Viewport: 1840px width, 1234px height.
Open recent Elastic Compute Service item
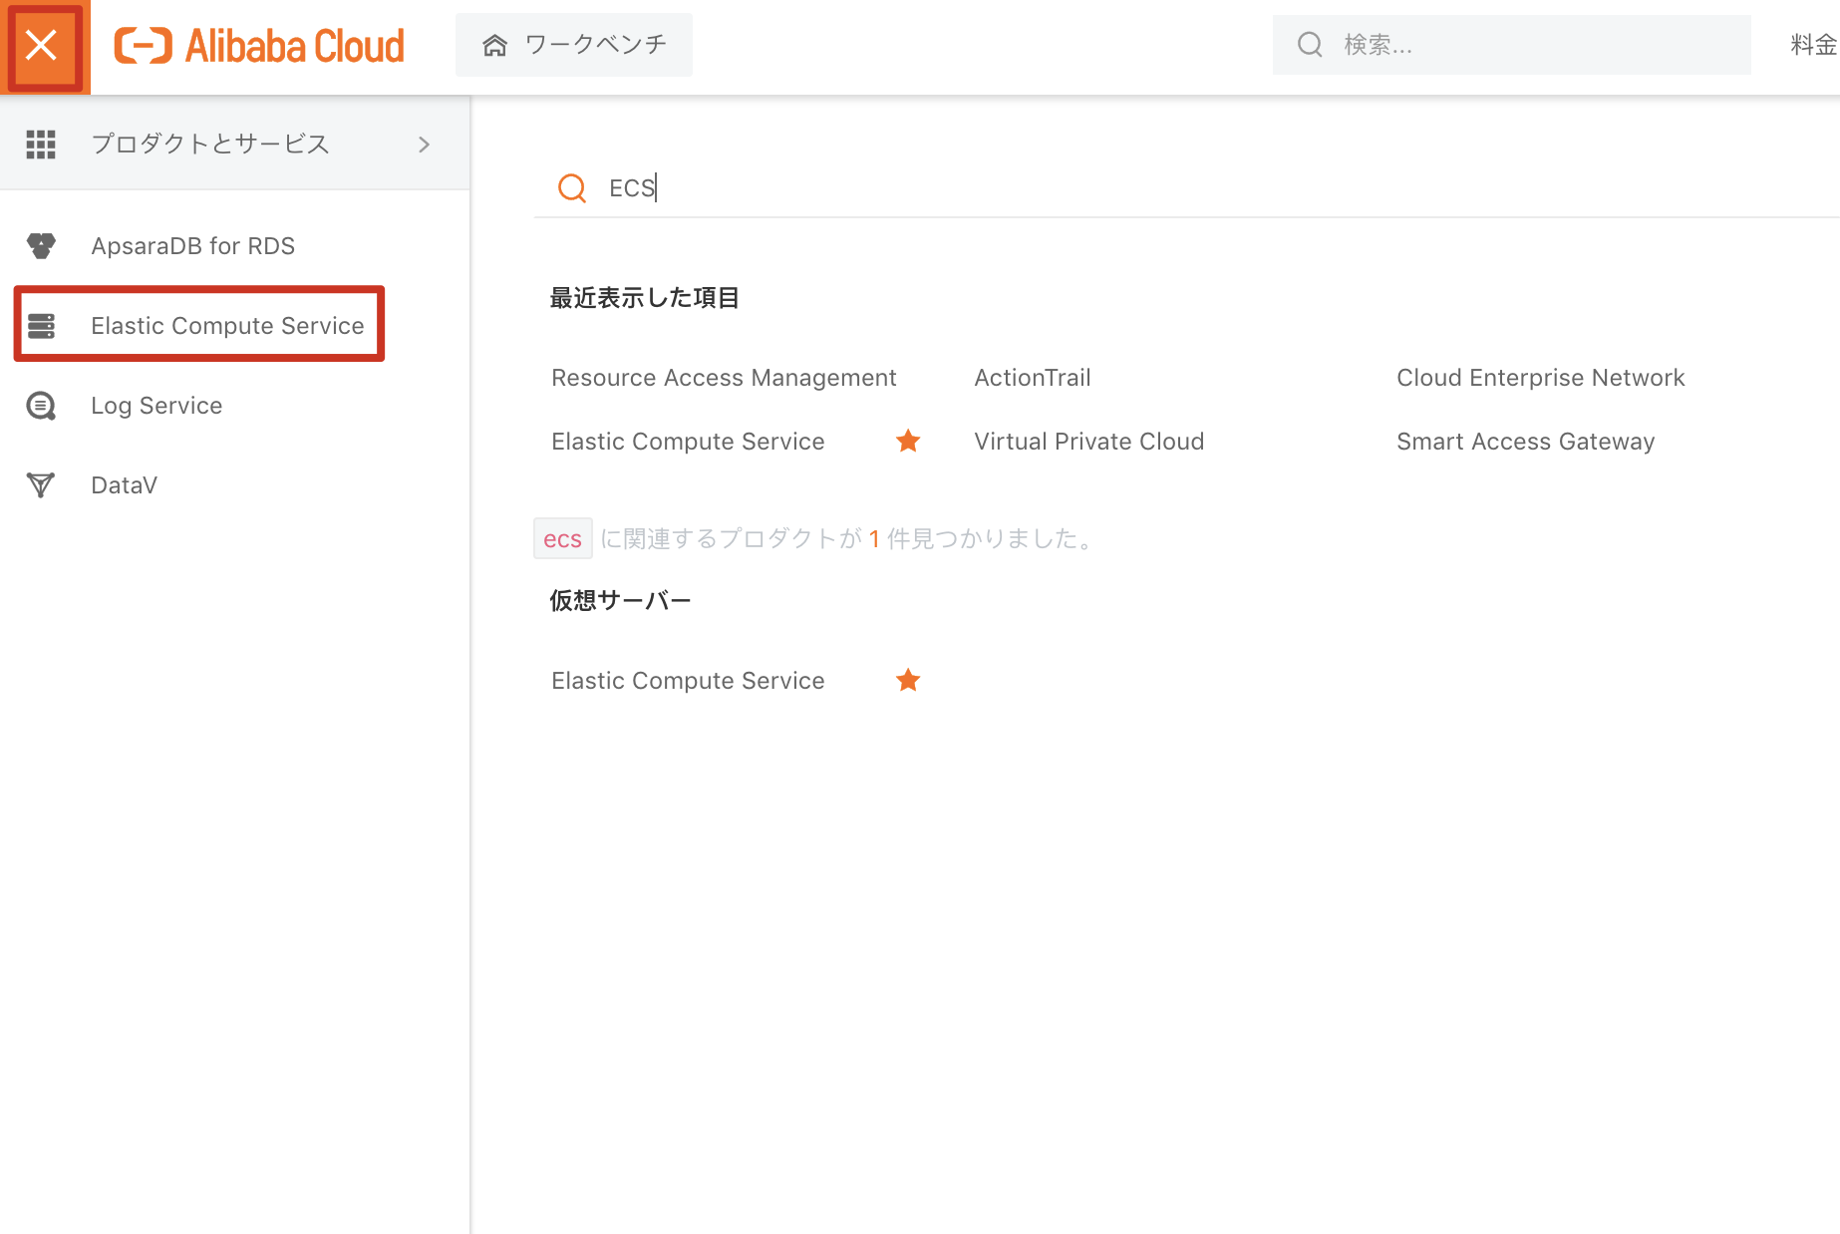[688, 442]
